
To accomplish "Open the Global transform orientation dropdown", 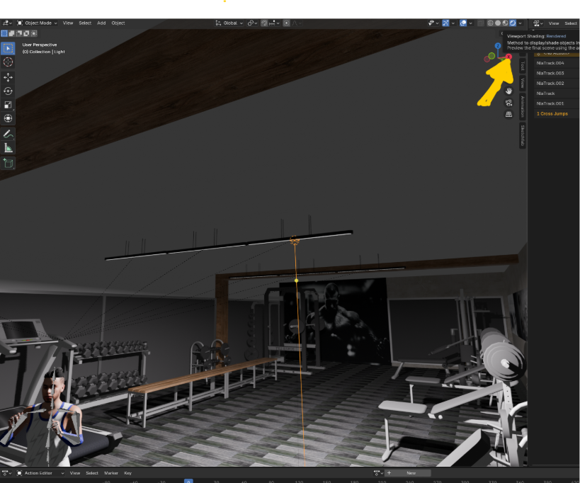I will coord(230,23).
